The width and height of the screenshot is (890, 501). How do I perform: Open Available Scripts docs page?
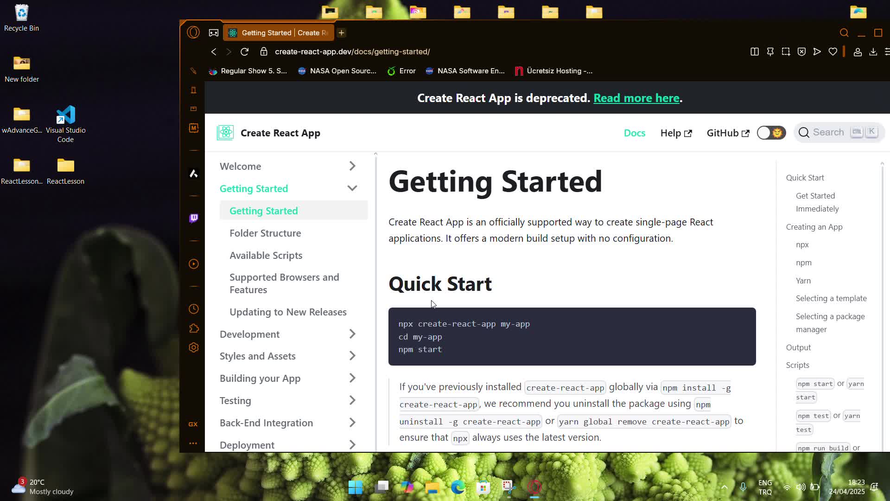tap(266, 255)
